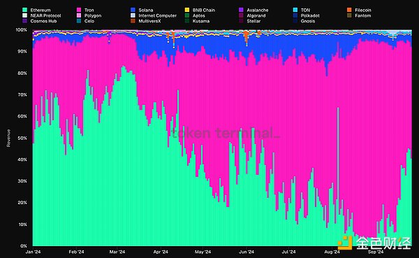The image size is (419, 258).
Task: Click the Aptos legend swatch
Action: click(187, 15)
